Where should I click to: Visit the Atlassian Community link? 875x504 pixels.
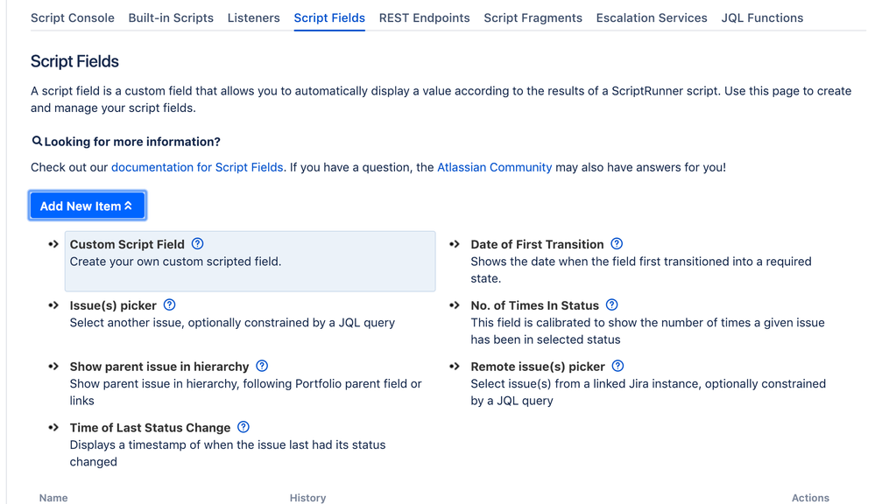point(495,167)
